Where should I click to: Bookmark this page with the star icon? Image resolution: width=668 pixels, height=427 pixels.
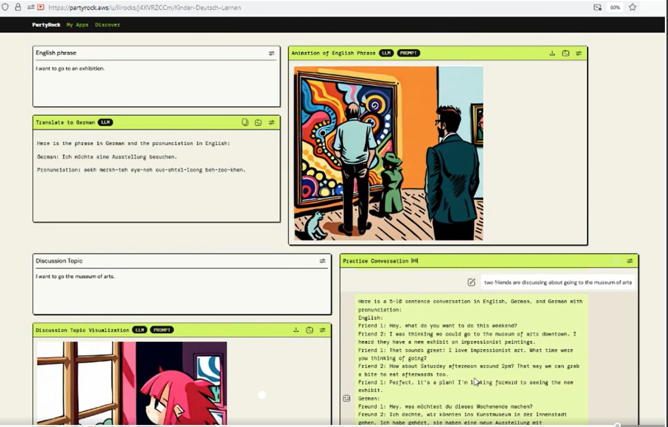coord(632,7)
